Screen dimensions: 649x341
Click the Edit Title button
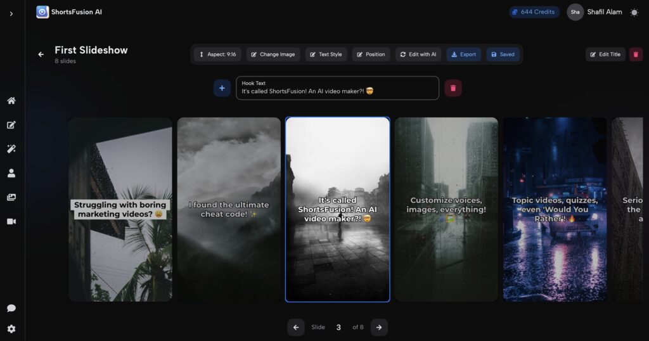pyautogui.click(x=605, y=55)
